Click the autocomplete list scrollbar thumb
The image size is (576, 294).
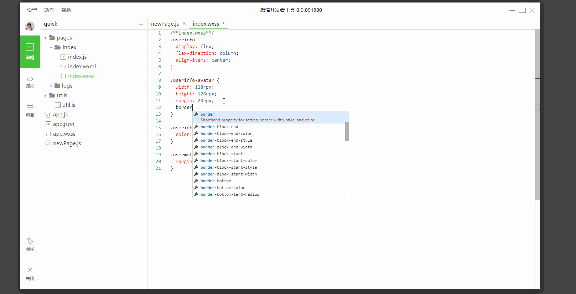pos(347,131)
